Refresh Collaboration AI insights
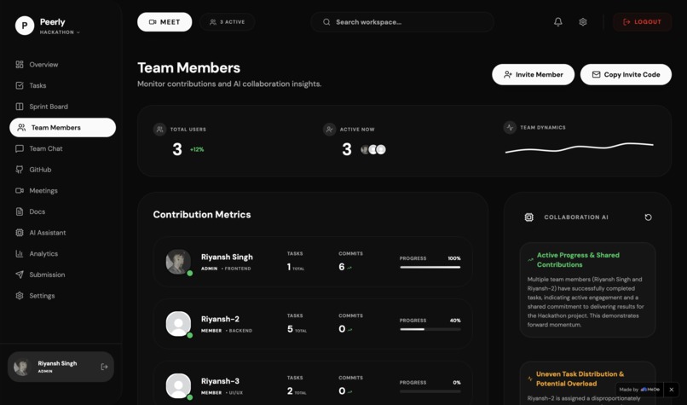This screenshot has width=687, height=405. (x=648, y=217)
